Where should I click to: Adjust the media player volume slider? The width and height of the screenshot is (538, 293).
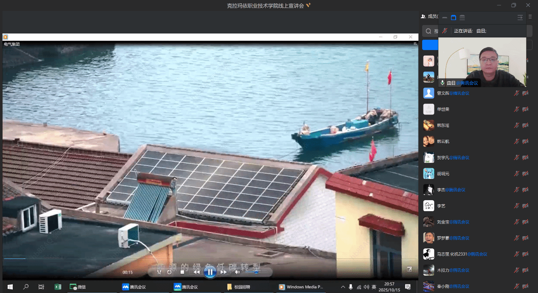256,272
